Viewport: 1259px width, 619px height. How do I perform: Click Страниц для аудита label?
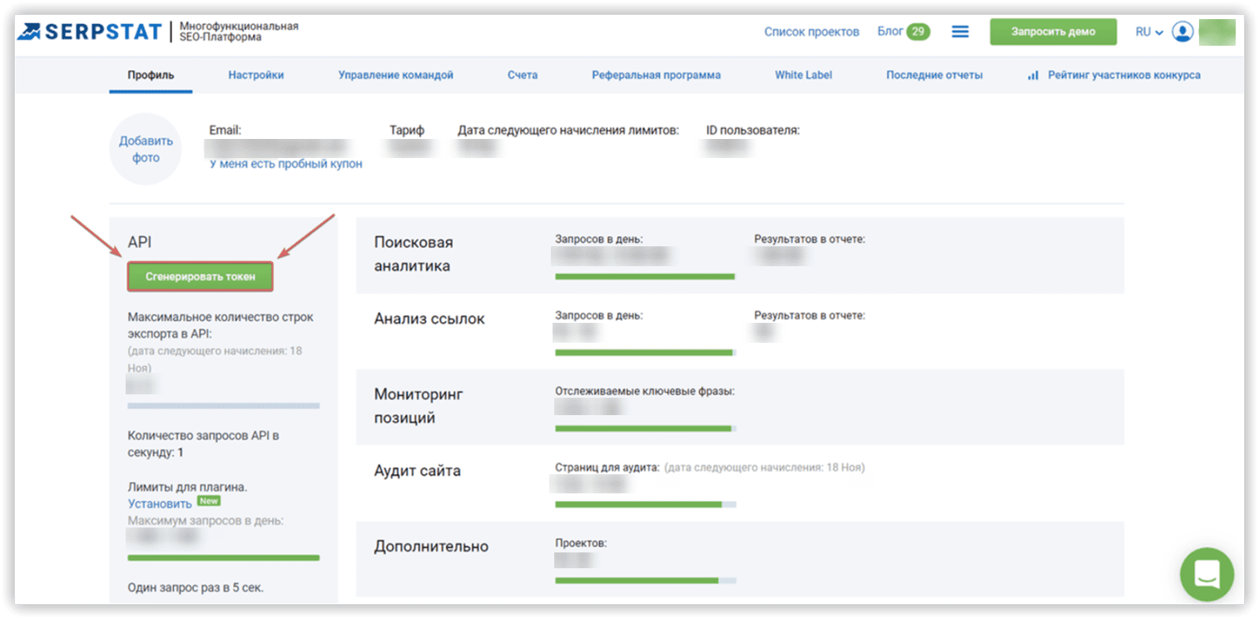pos(607,468)
